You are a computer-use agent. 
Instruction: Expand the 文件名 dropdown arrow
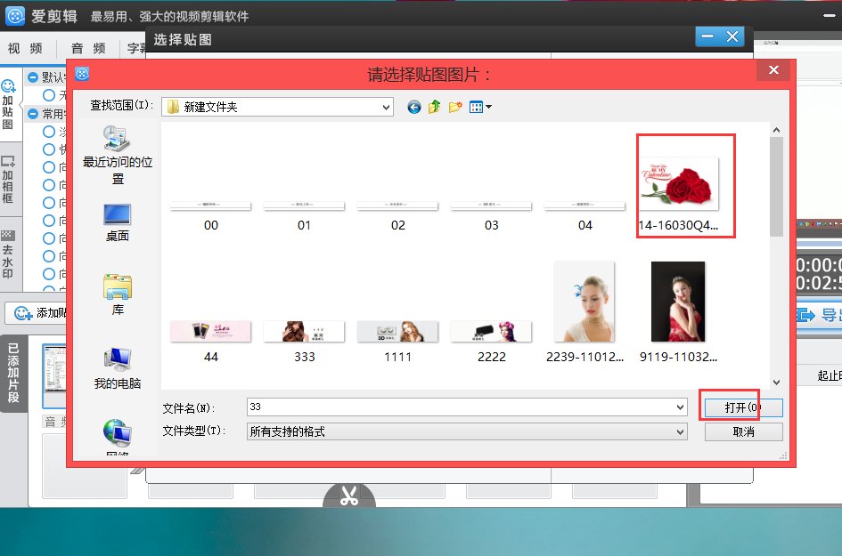tap(681, 407)
